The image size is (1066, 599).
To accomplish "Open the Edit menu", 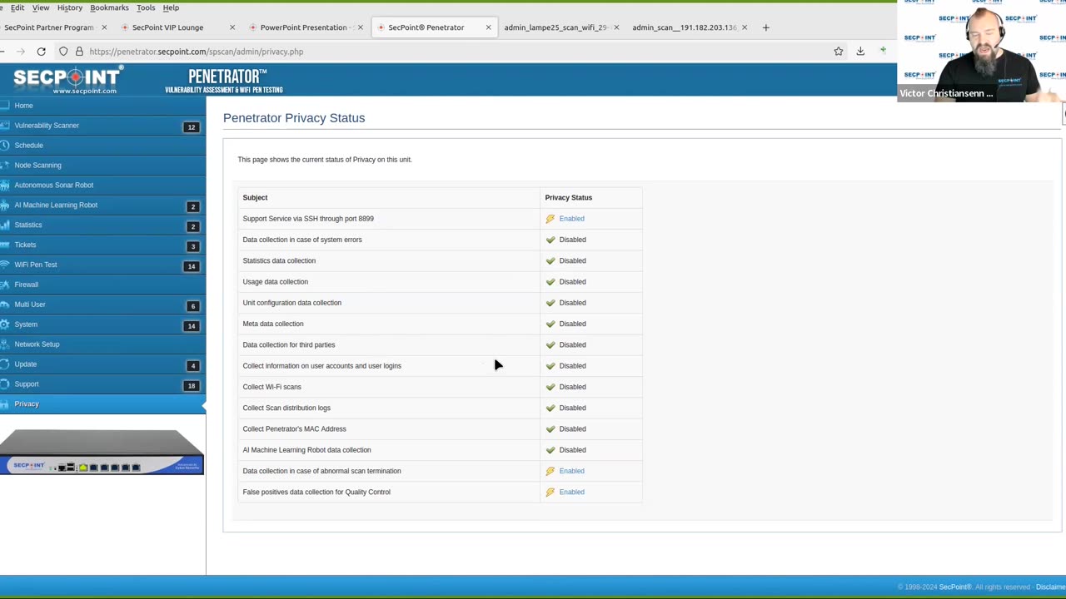I will (17, 7).
